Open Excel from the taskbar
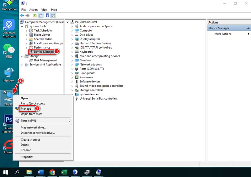Viewport: 251px width, 177px height. click(64, 172)
